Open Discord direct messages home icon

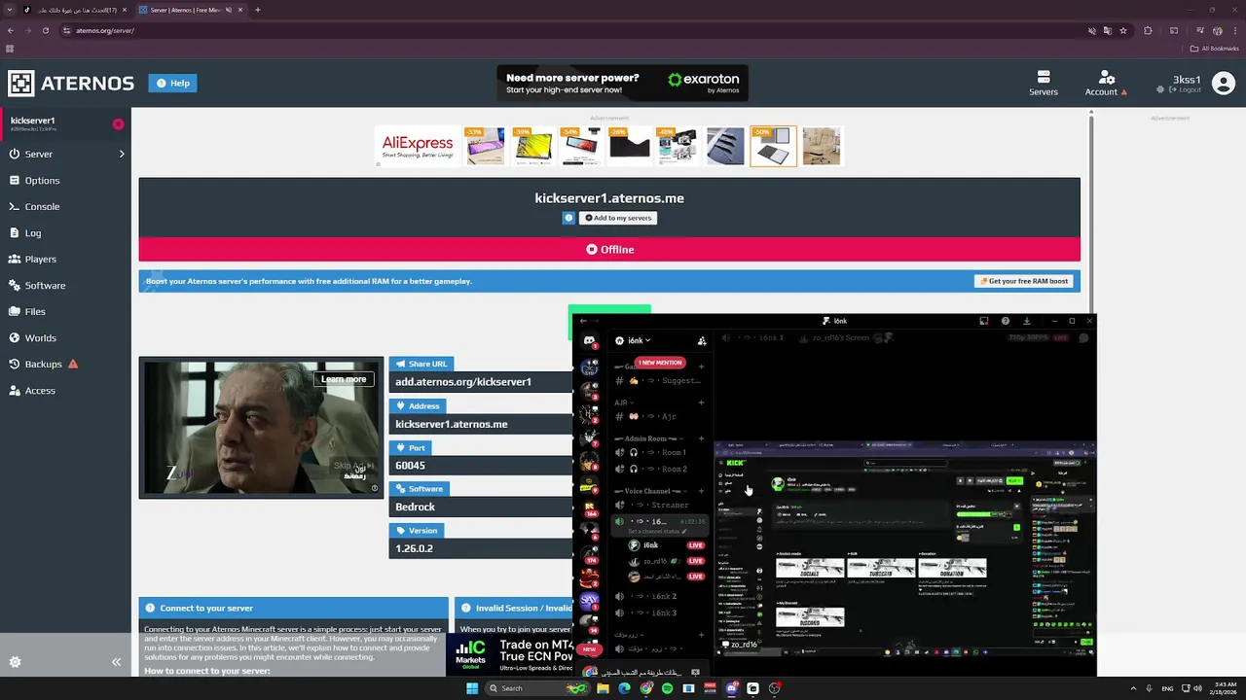click(589, 340)
